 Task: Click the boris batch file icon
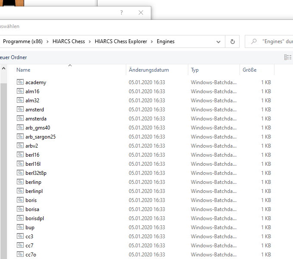tap(20, 200)
